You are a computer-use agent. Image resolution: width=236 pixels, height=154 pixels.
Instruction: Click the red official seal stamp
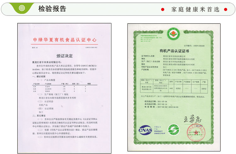click(x=196, y=132)
